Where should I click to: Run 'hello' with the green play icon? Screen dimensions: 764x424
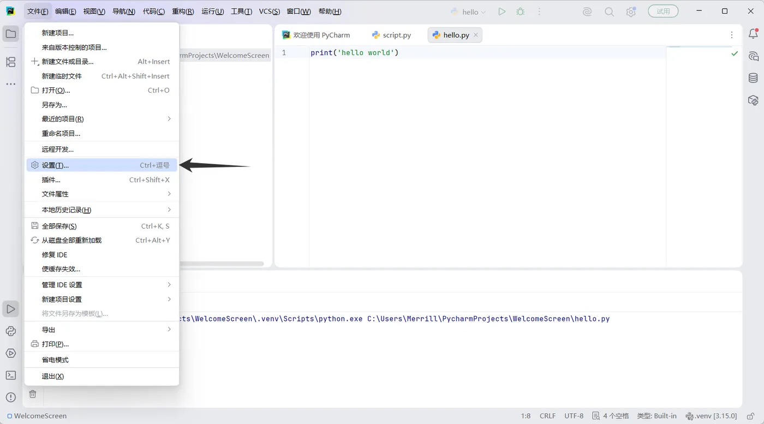click(x=502, y=11)
